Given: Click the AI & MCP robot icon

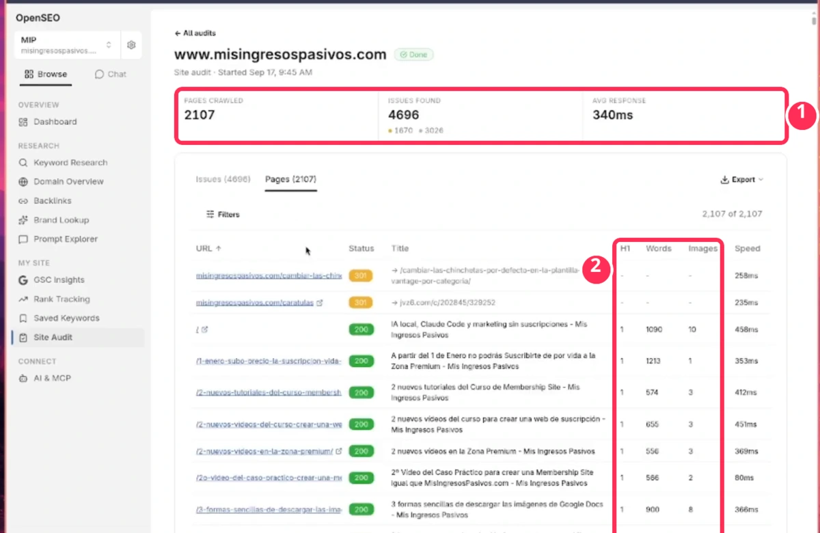Looking at the screenshot, I should pos(23,378).
